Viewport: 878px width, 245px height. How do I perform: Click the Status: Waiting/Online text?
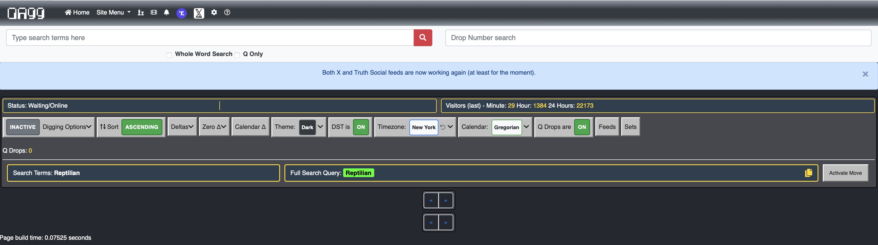pyautogui.click(x=37, y=106)
